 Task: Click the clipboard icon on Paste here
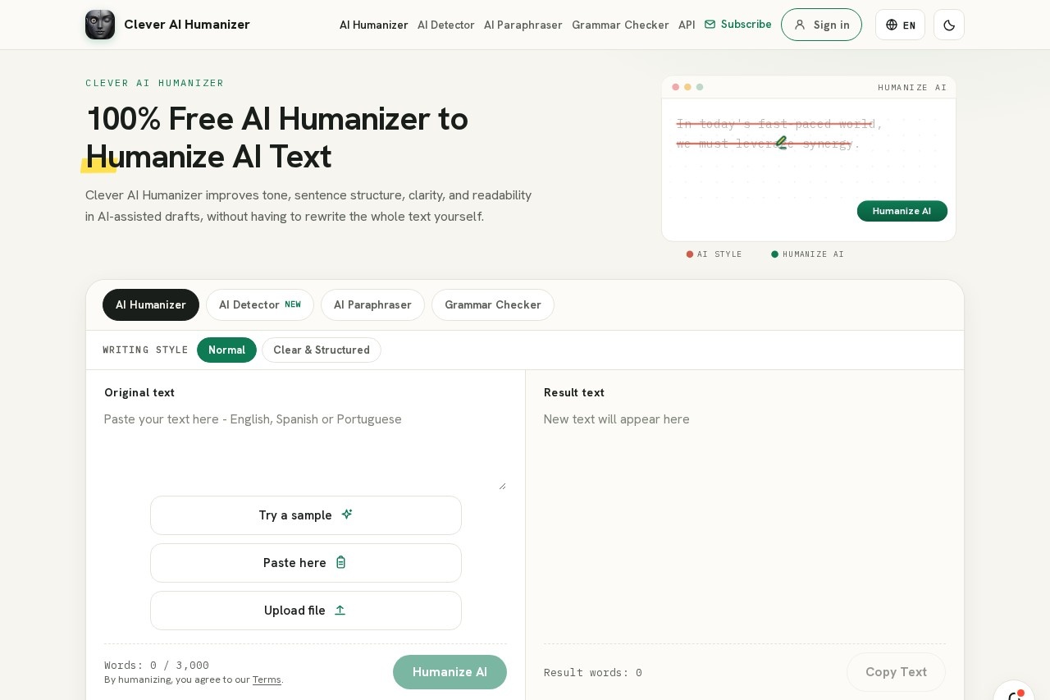coord(341,562)
